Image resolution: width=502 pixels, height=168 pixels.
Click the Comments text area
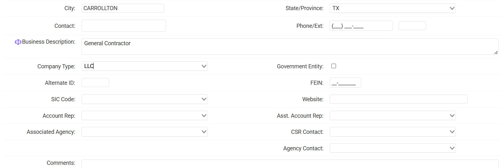point(290,164)
